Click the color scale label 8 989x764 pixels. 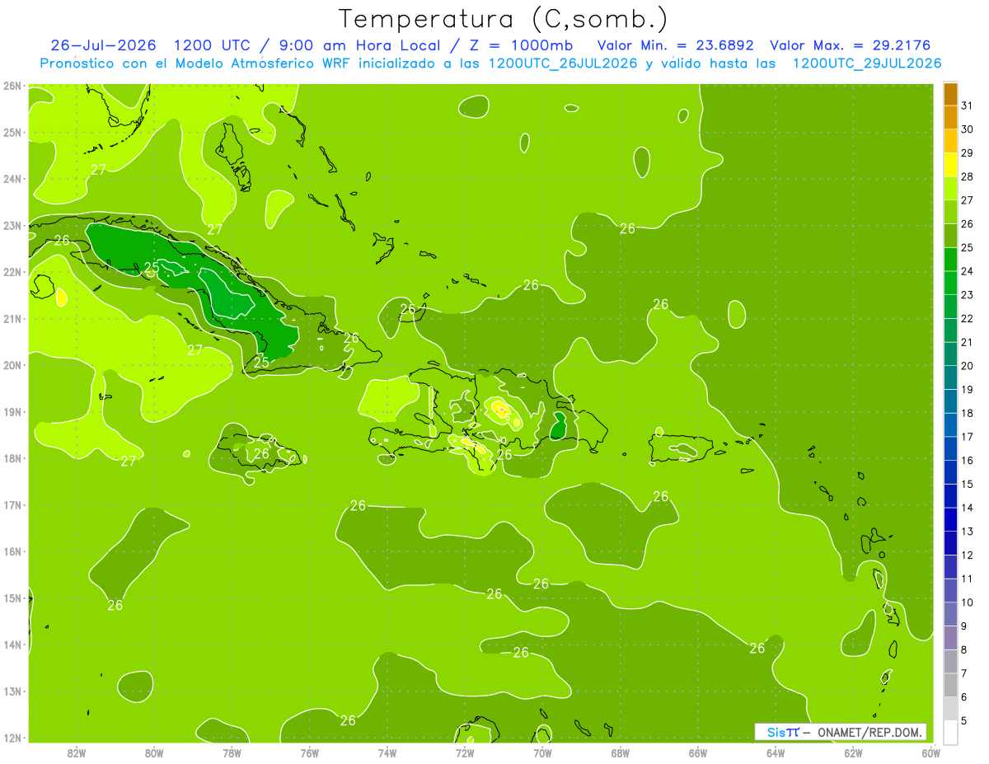tap(964, 649)
